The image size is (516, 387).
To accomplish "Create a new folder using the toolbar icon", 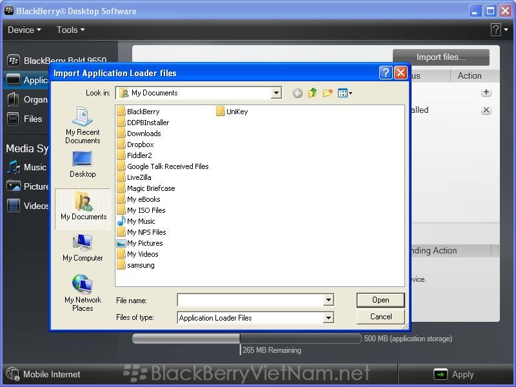I will coord(328,93).
